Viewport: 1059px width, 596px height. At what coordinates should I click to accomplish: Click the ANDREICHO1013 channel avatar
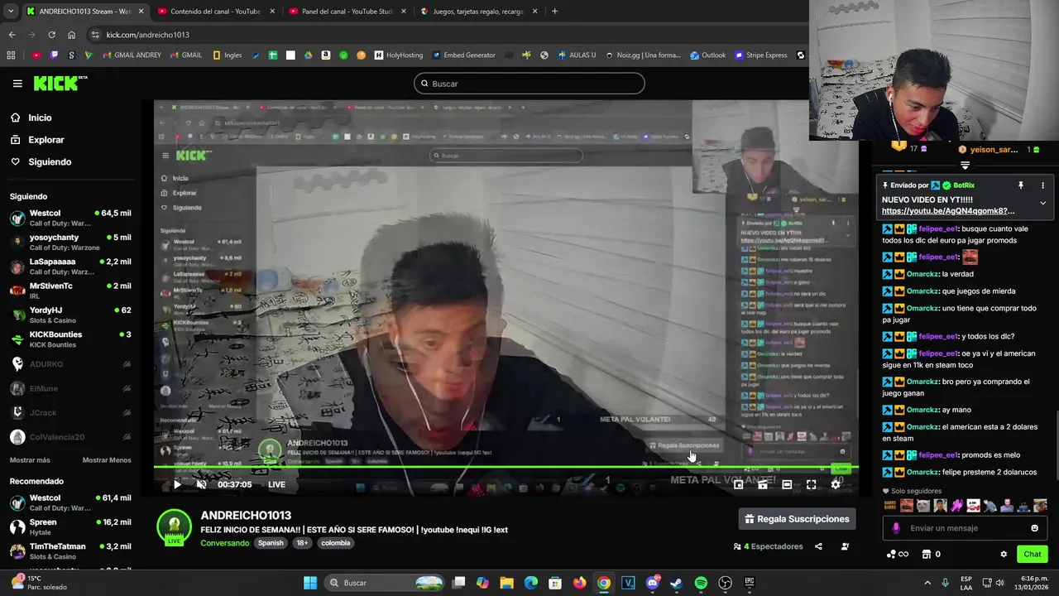(174, 526)
